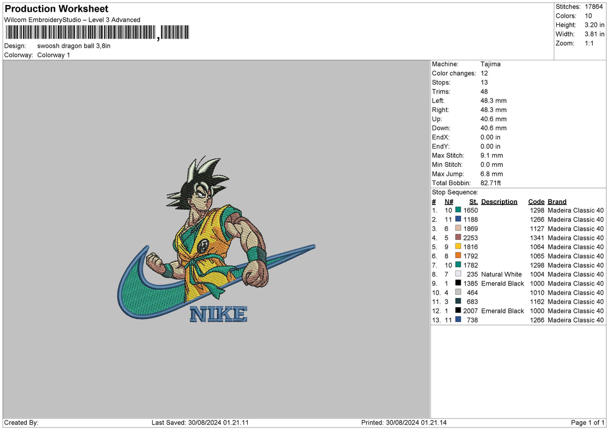The image size is (609, 430).
Task: Click the Up value '40.6 mm'
Action: click(493, 119)
